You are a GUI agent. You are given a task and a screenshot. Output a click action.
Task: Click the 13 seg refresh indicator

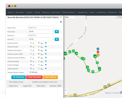point(119,16)
